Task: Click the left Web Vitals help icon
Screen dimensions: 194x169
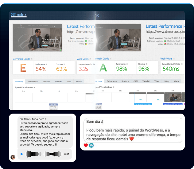Action: (90, 59)
